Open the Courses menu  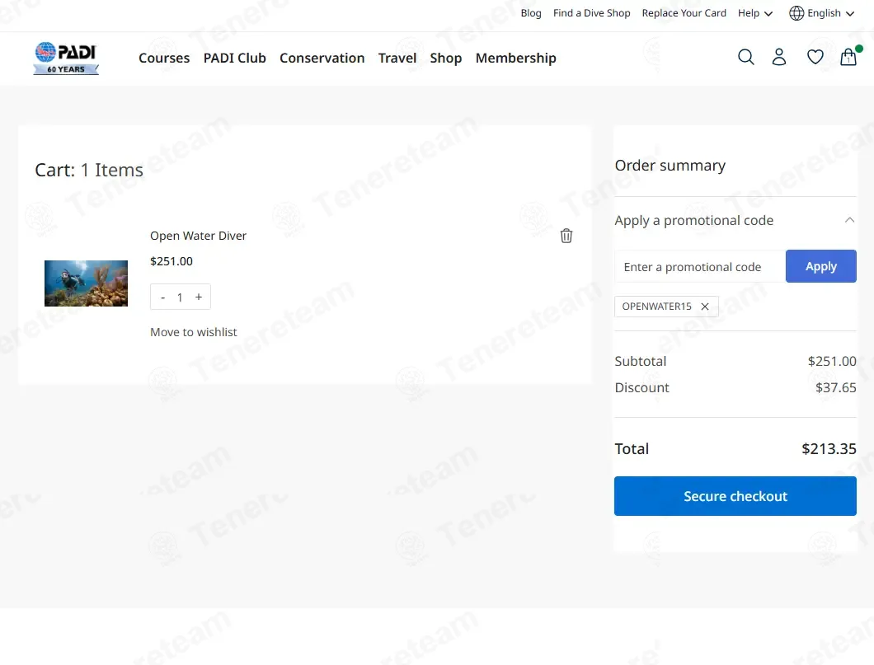pos(164,58)
